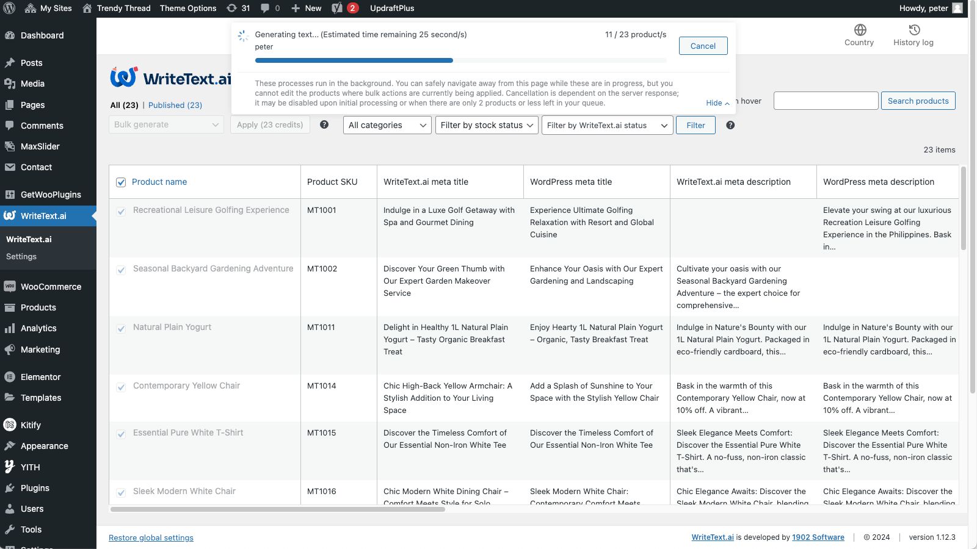Click help icon beside Apply credits button
977x549 pixels.
(x=324, y=125)
